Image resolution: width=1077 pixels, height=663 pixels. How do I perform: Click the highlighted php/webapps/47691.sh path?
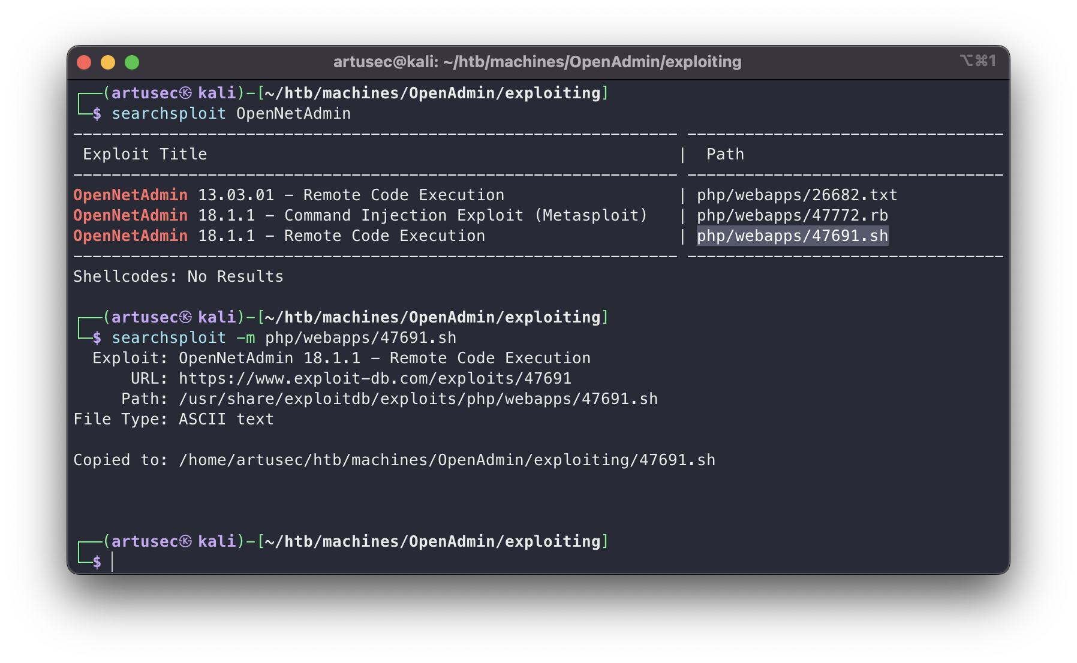pos(792,236)
